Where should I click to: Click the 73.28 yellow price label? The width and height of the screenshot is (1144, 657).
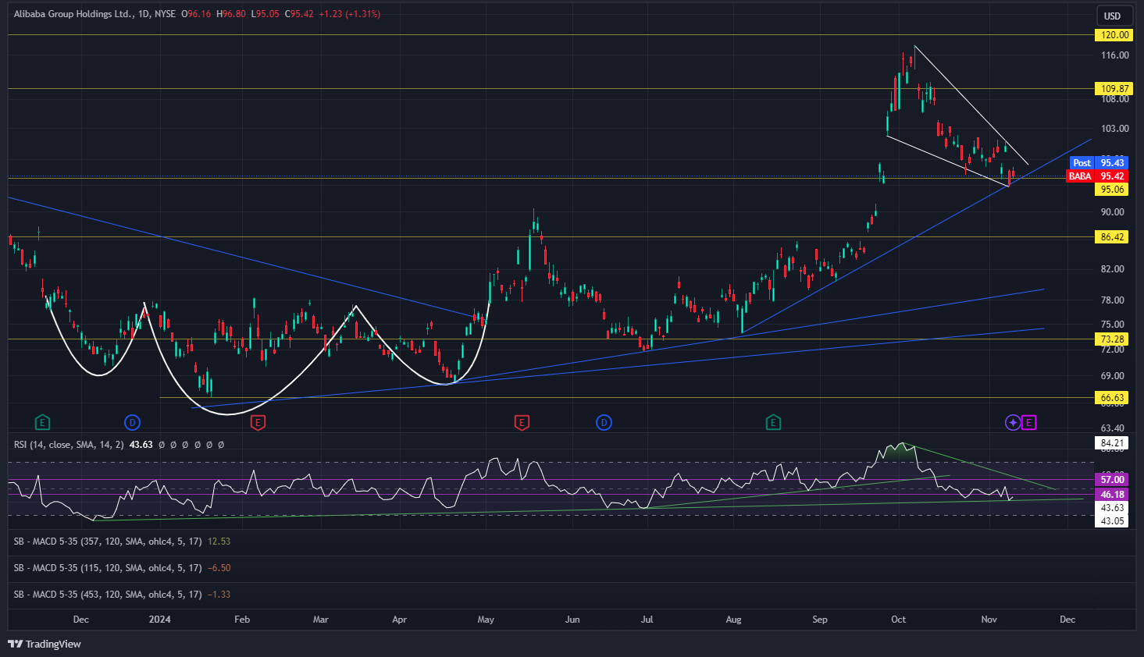click(x=1113, y=339)
